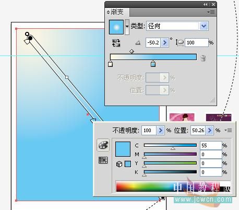Screen dimensions: 239x210
Task: Open the gradient type dropdown
Action: [204, 26]
